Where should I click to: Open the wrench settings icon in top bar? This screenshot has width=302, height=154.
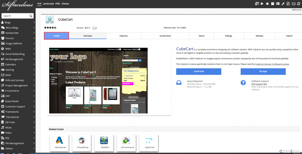click(x=283, y=4)
